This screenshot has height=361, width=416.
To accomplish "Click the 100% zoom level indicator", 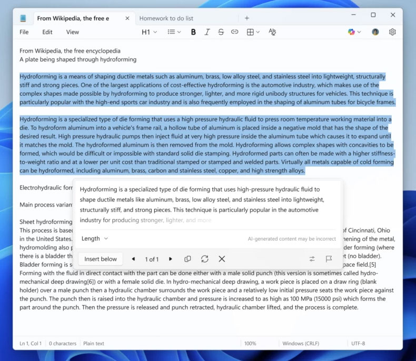I will (250, 344).
